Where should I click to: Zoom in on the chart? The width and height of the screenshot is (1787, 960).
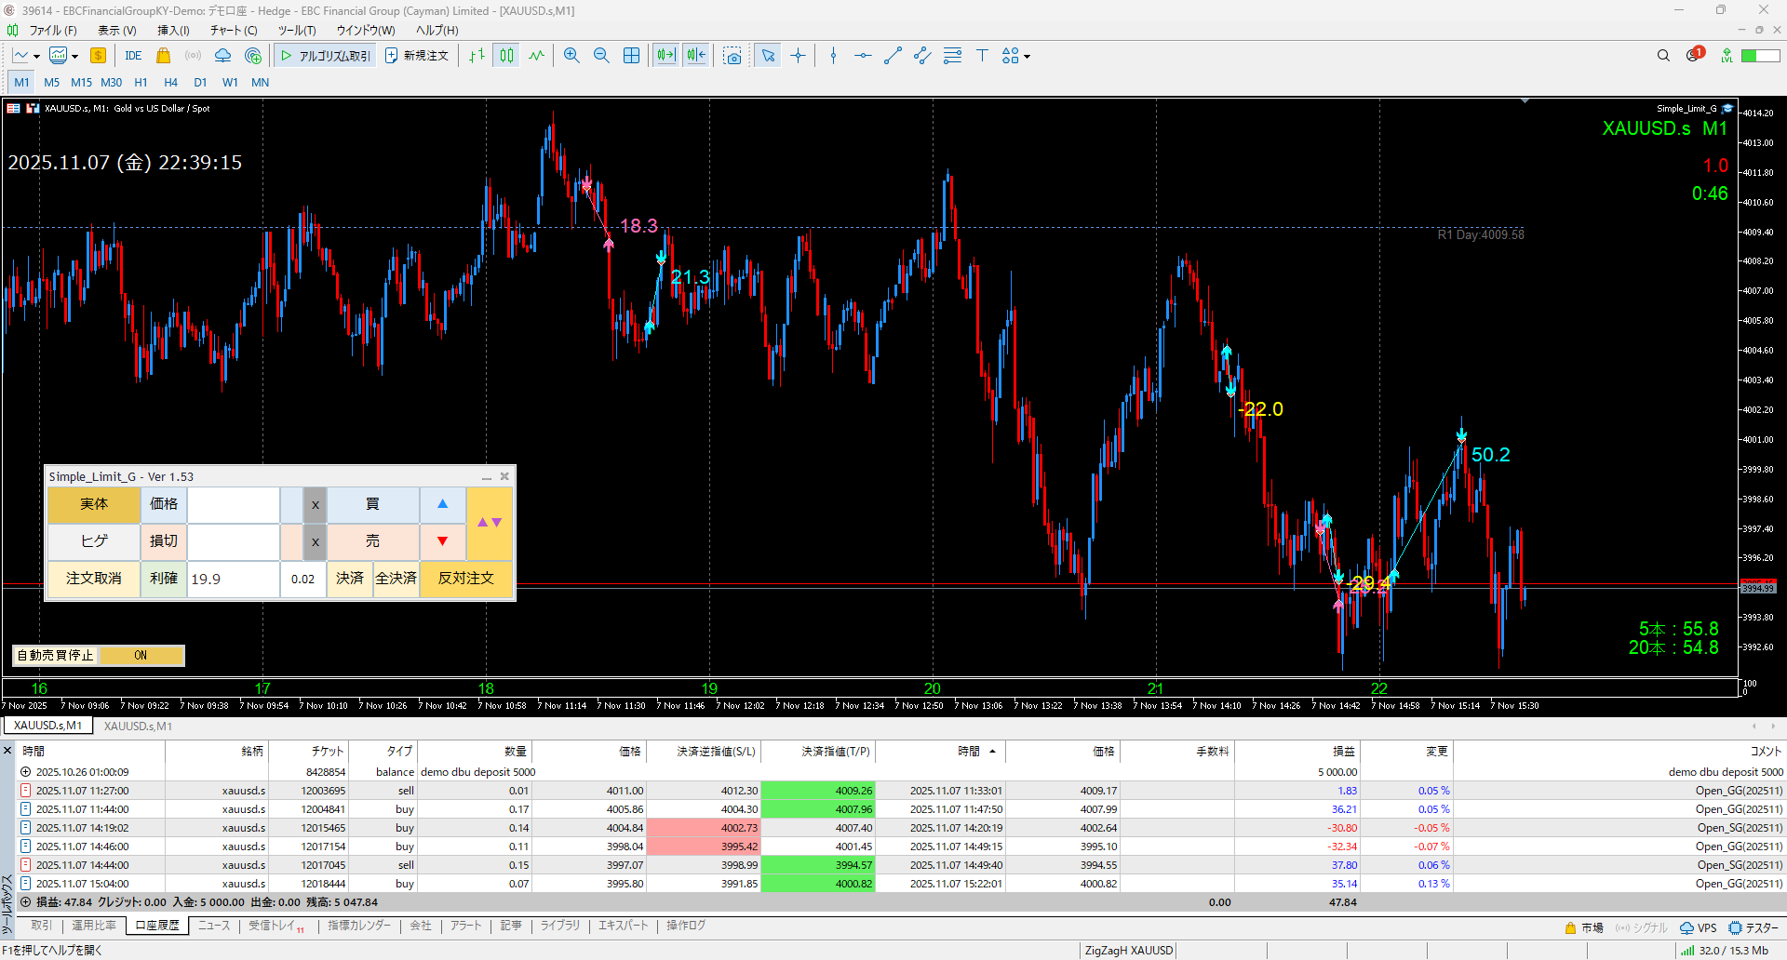tap(571, 56)
